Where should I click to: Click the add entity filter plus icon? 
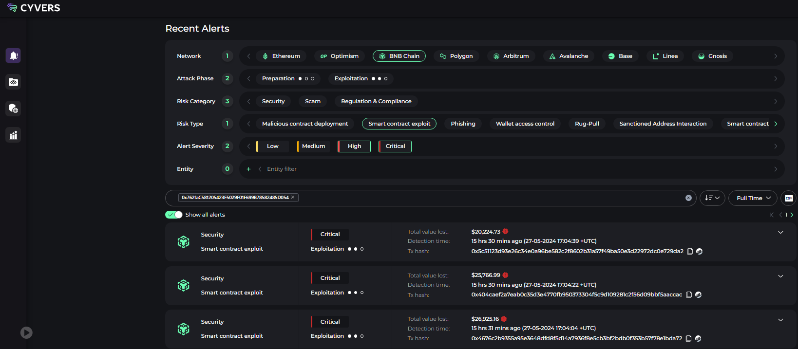tap(248, 169)
